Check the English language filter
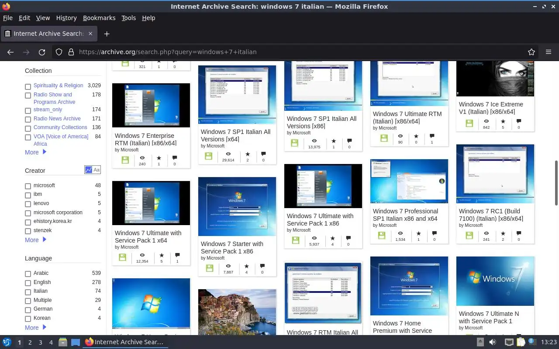 click(28, 283)
